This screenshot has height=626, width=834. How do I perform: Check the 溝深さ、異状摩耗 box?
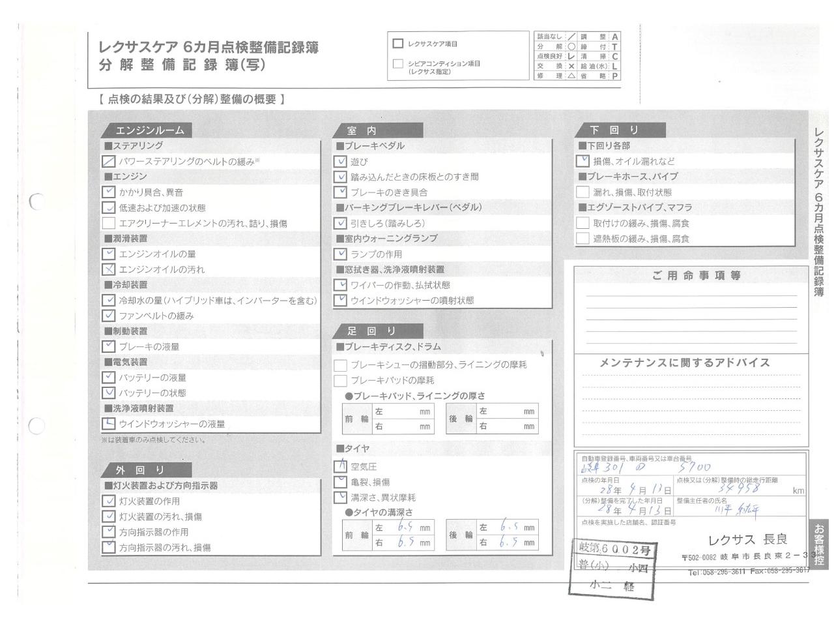point(340,498)
